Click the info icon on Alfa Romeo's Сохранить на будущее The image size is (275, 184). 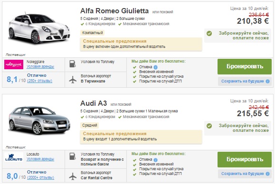(x=267, y=81)
